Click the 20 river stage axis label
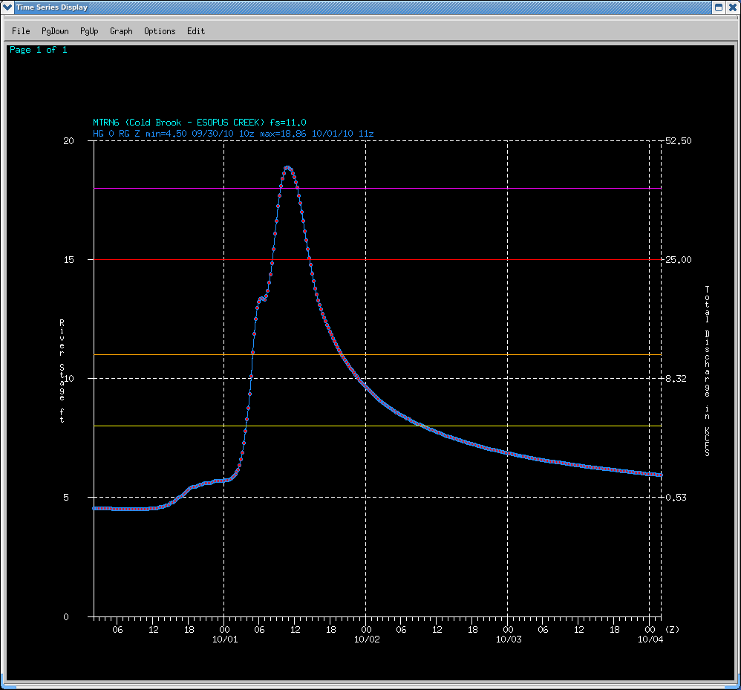This screenshot has width=741, height=690. point(68,141)
